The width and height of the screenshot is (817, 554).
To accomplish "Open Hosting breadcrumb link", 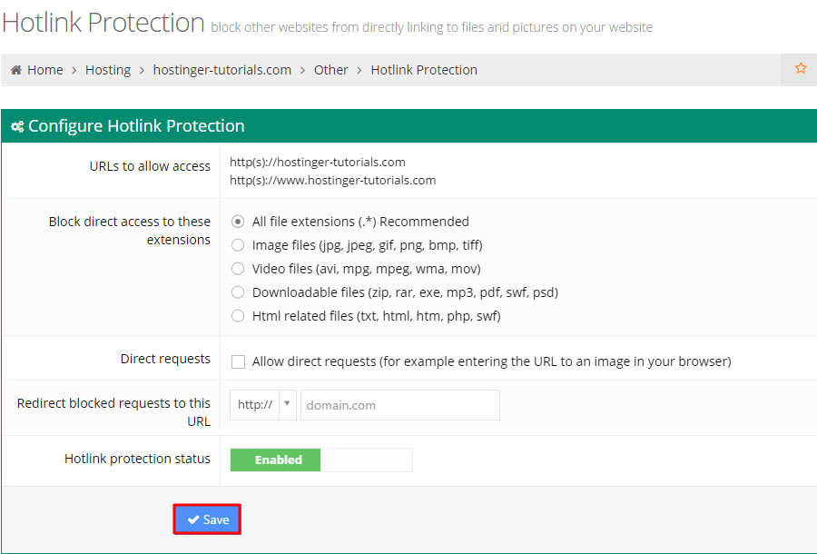I will (x=108, y=70).
